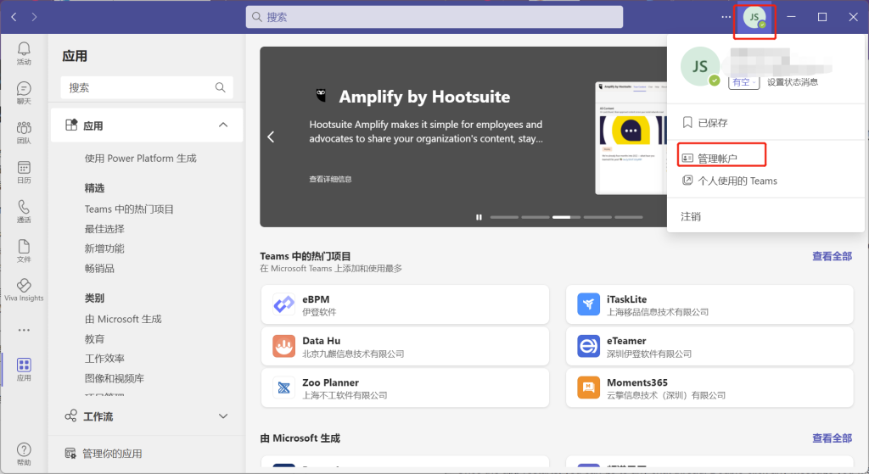Go to the previous banner slide
Image resolution: width=869 pixels, height=474 pixels.
click(271, 137)
